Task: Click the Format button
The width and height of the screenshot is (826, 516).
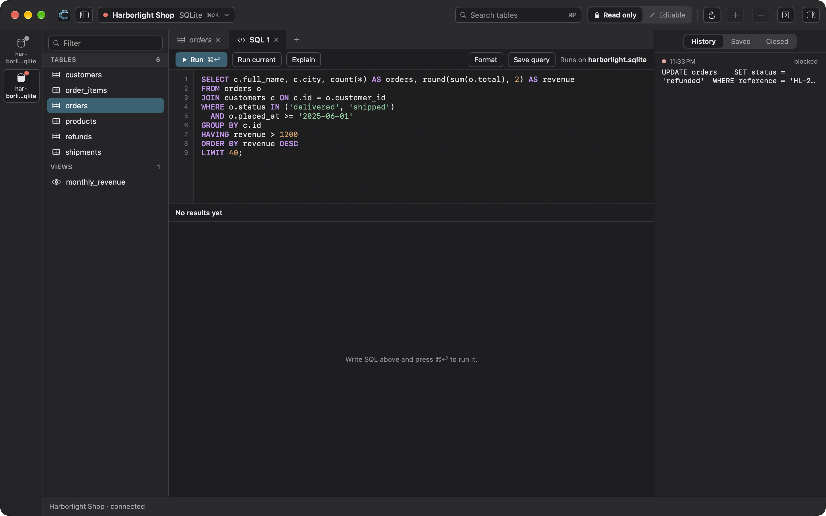Action: (486, 60)
